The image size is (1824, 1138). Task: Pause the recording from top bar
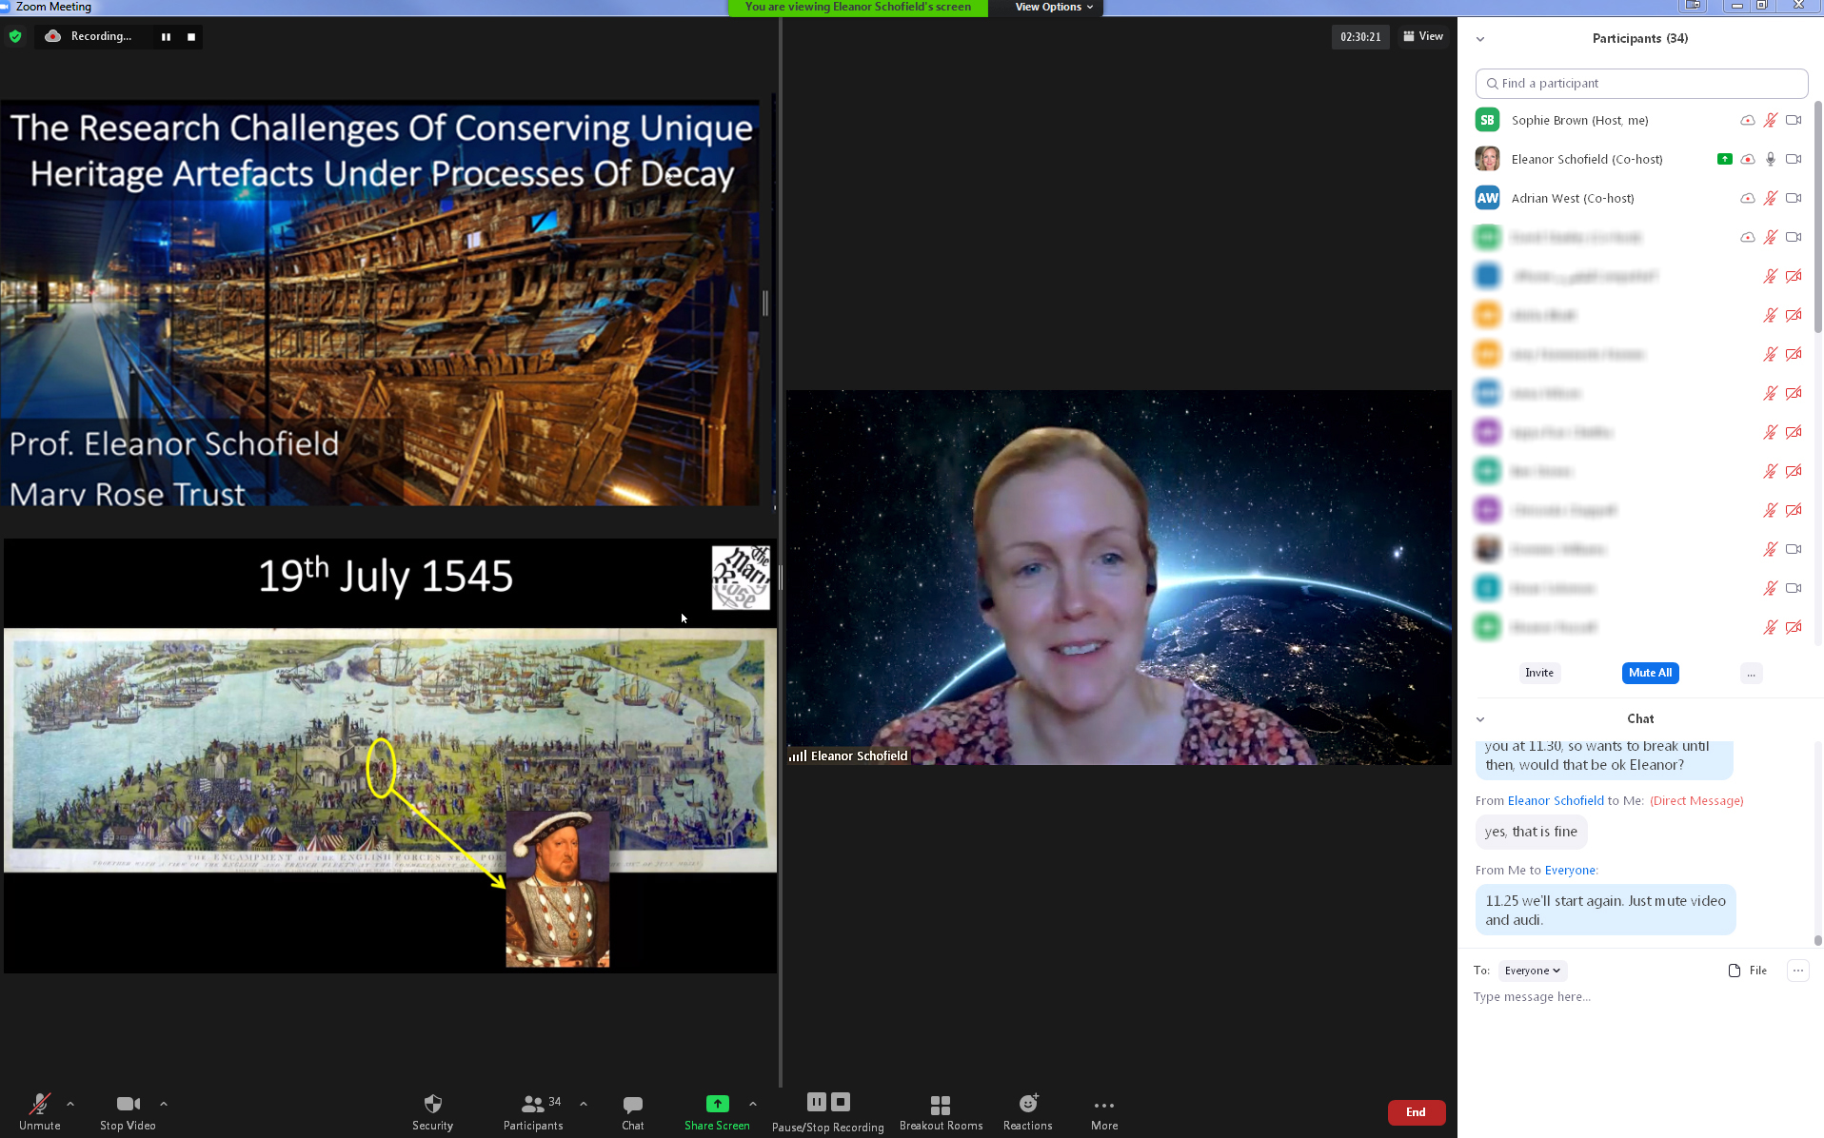[x=166, y=37]
